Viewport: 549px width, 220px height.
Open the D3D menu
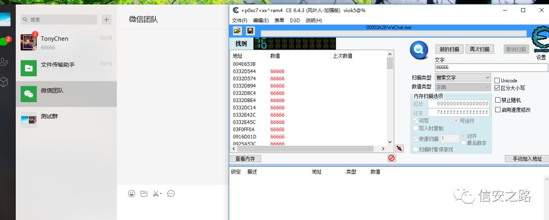click(x=295, y=20)
